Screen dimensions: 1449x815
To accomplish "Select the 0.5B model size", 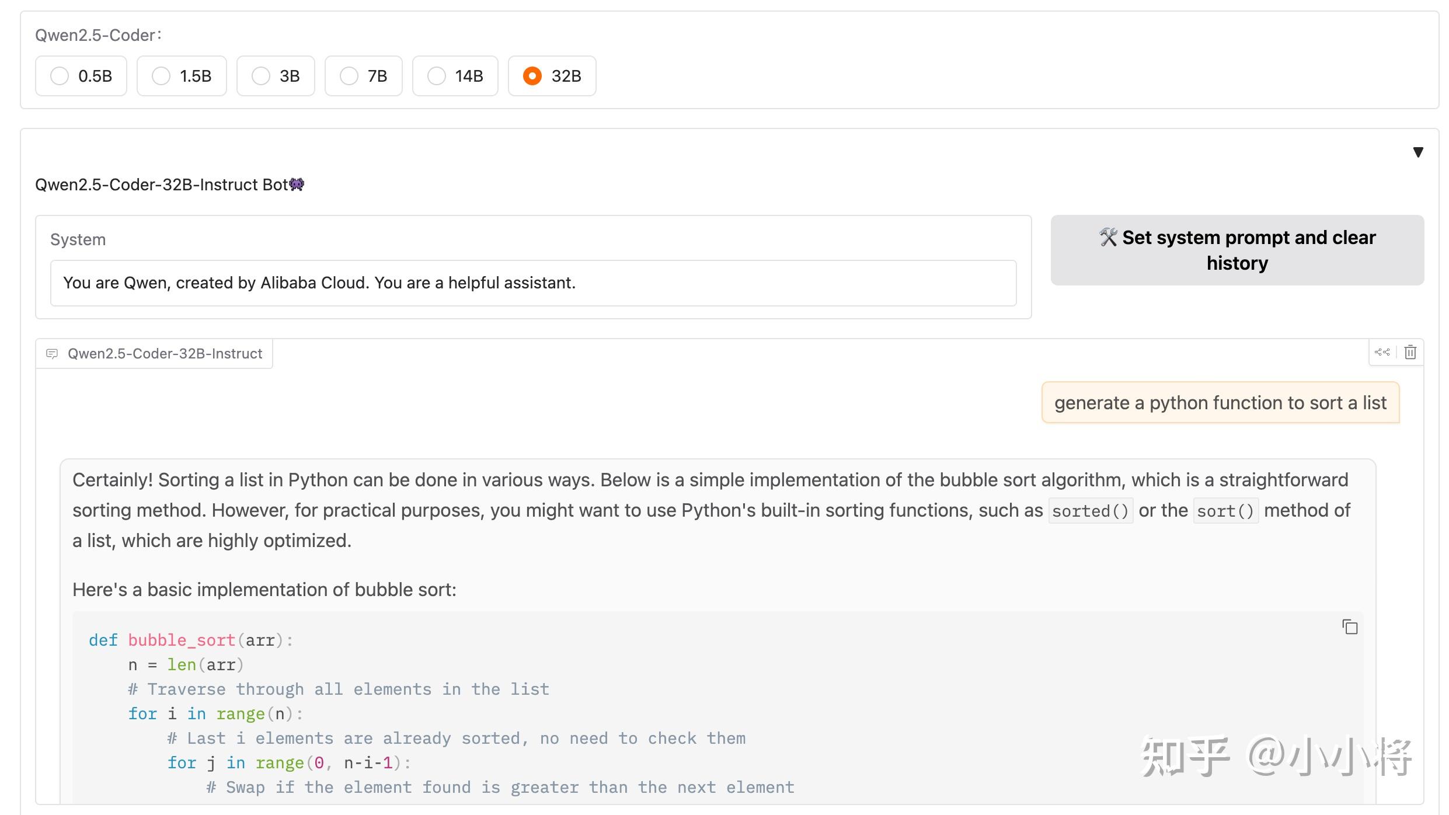I will [x=81, y=76].
